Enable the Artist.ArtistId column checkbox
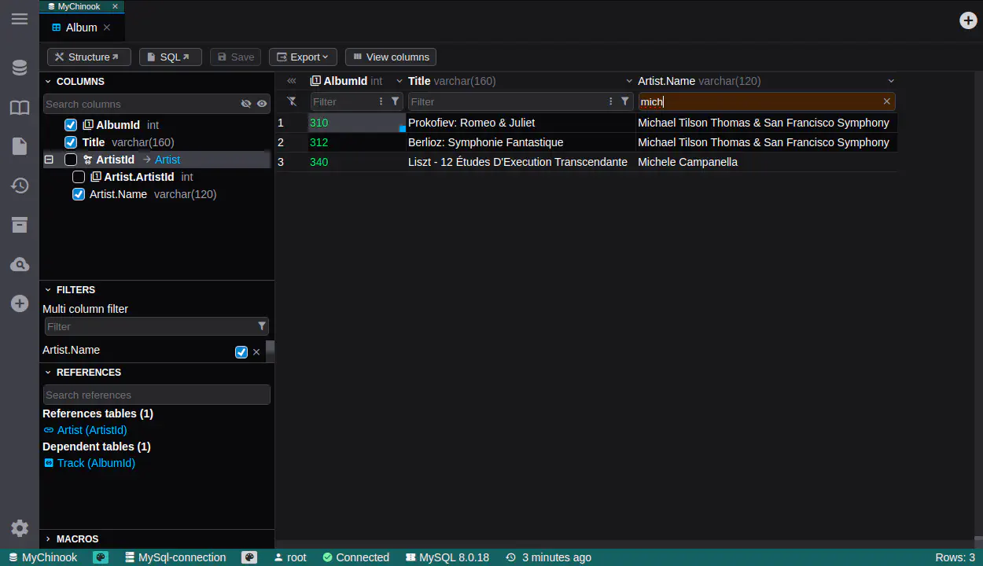The height and width of the screenshot is (566, 983). pyautogui.click(x=79, y=177)
